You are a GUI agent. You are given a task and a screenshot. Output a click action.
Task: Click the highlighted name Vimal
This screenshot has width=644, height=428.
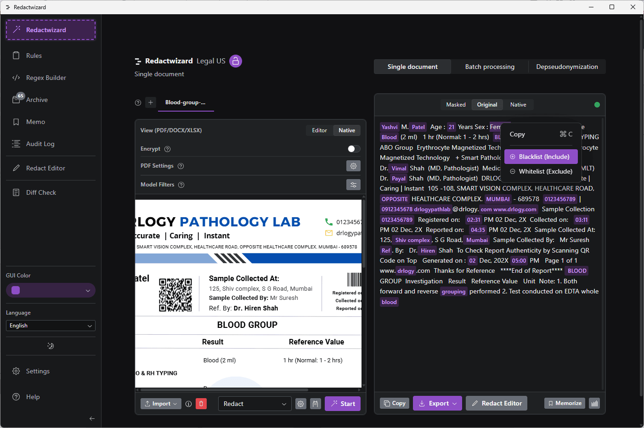point(399,169)
